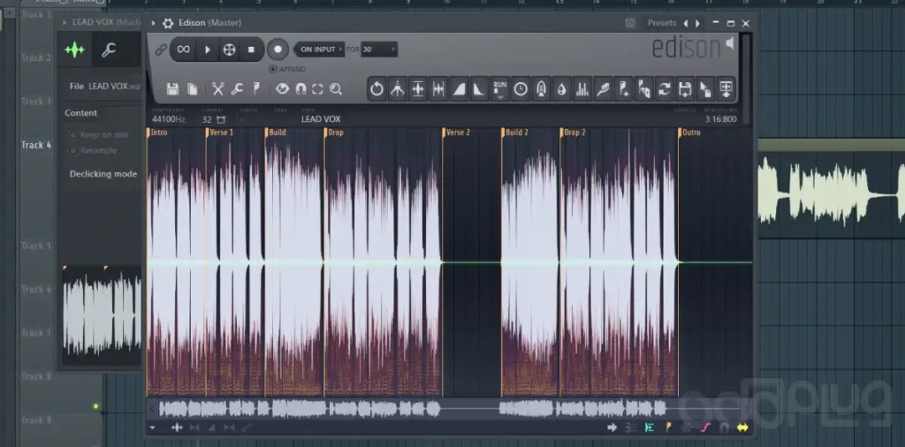This screenshot has width=905, height=447.
Task: Click the Drag sample cursor icon
Action: click(x=705, y=89)
